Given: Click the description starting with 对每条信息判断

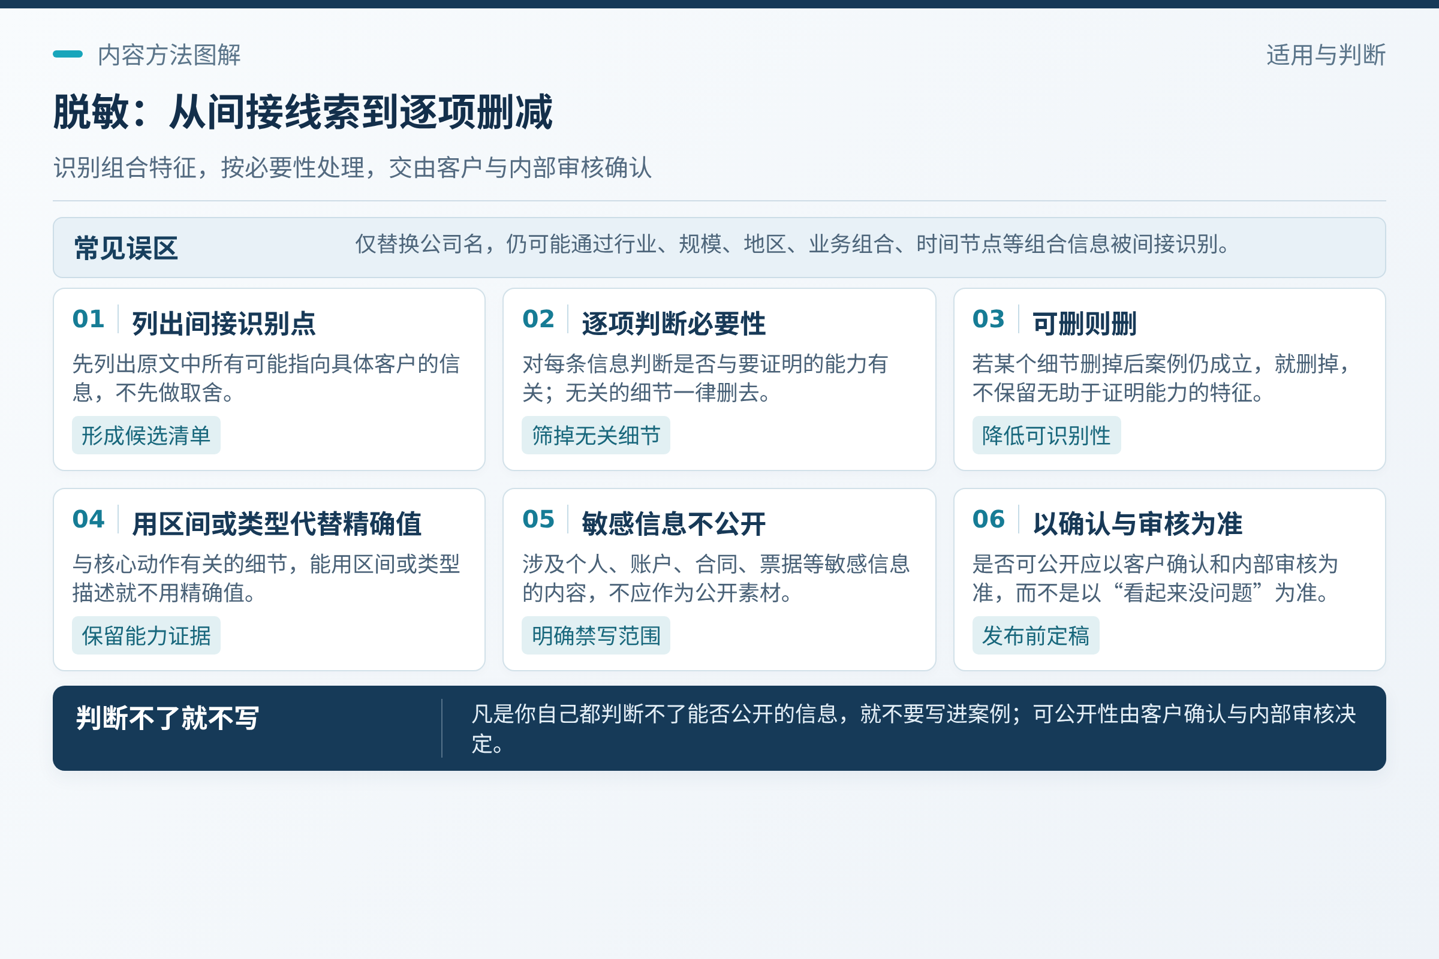Looking at the screenshot, I should click(705, 378).
